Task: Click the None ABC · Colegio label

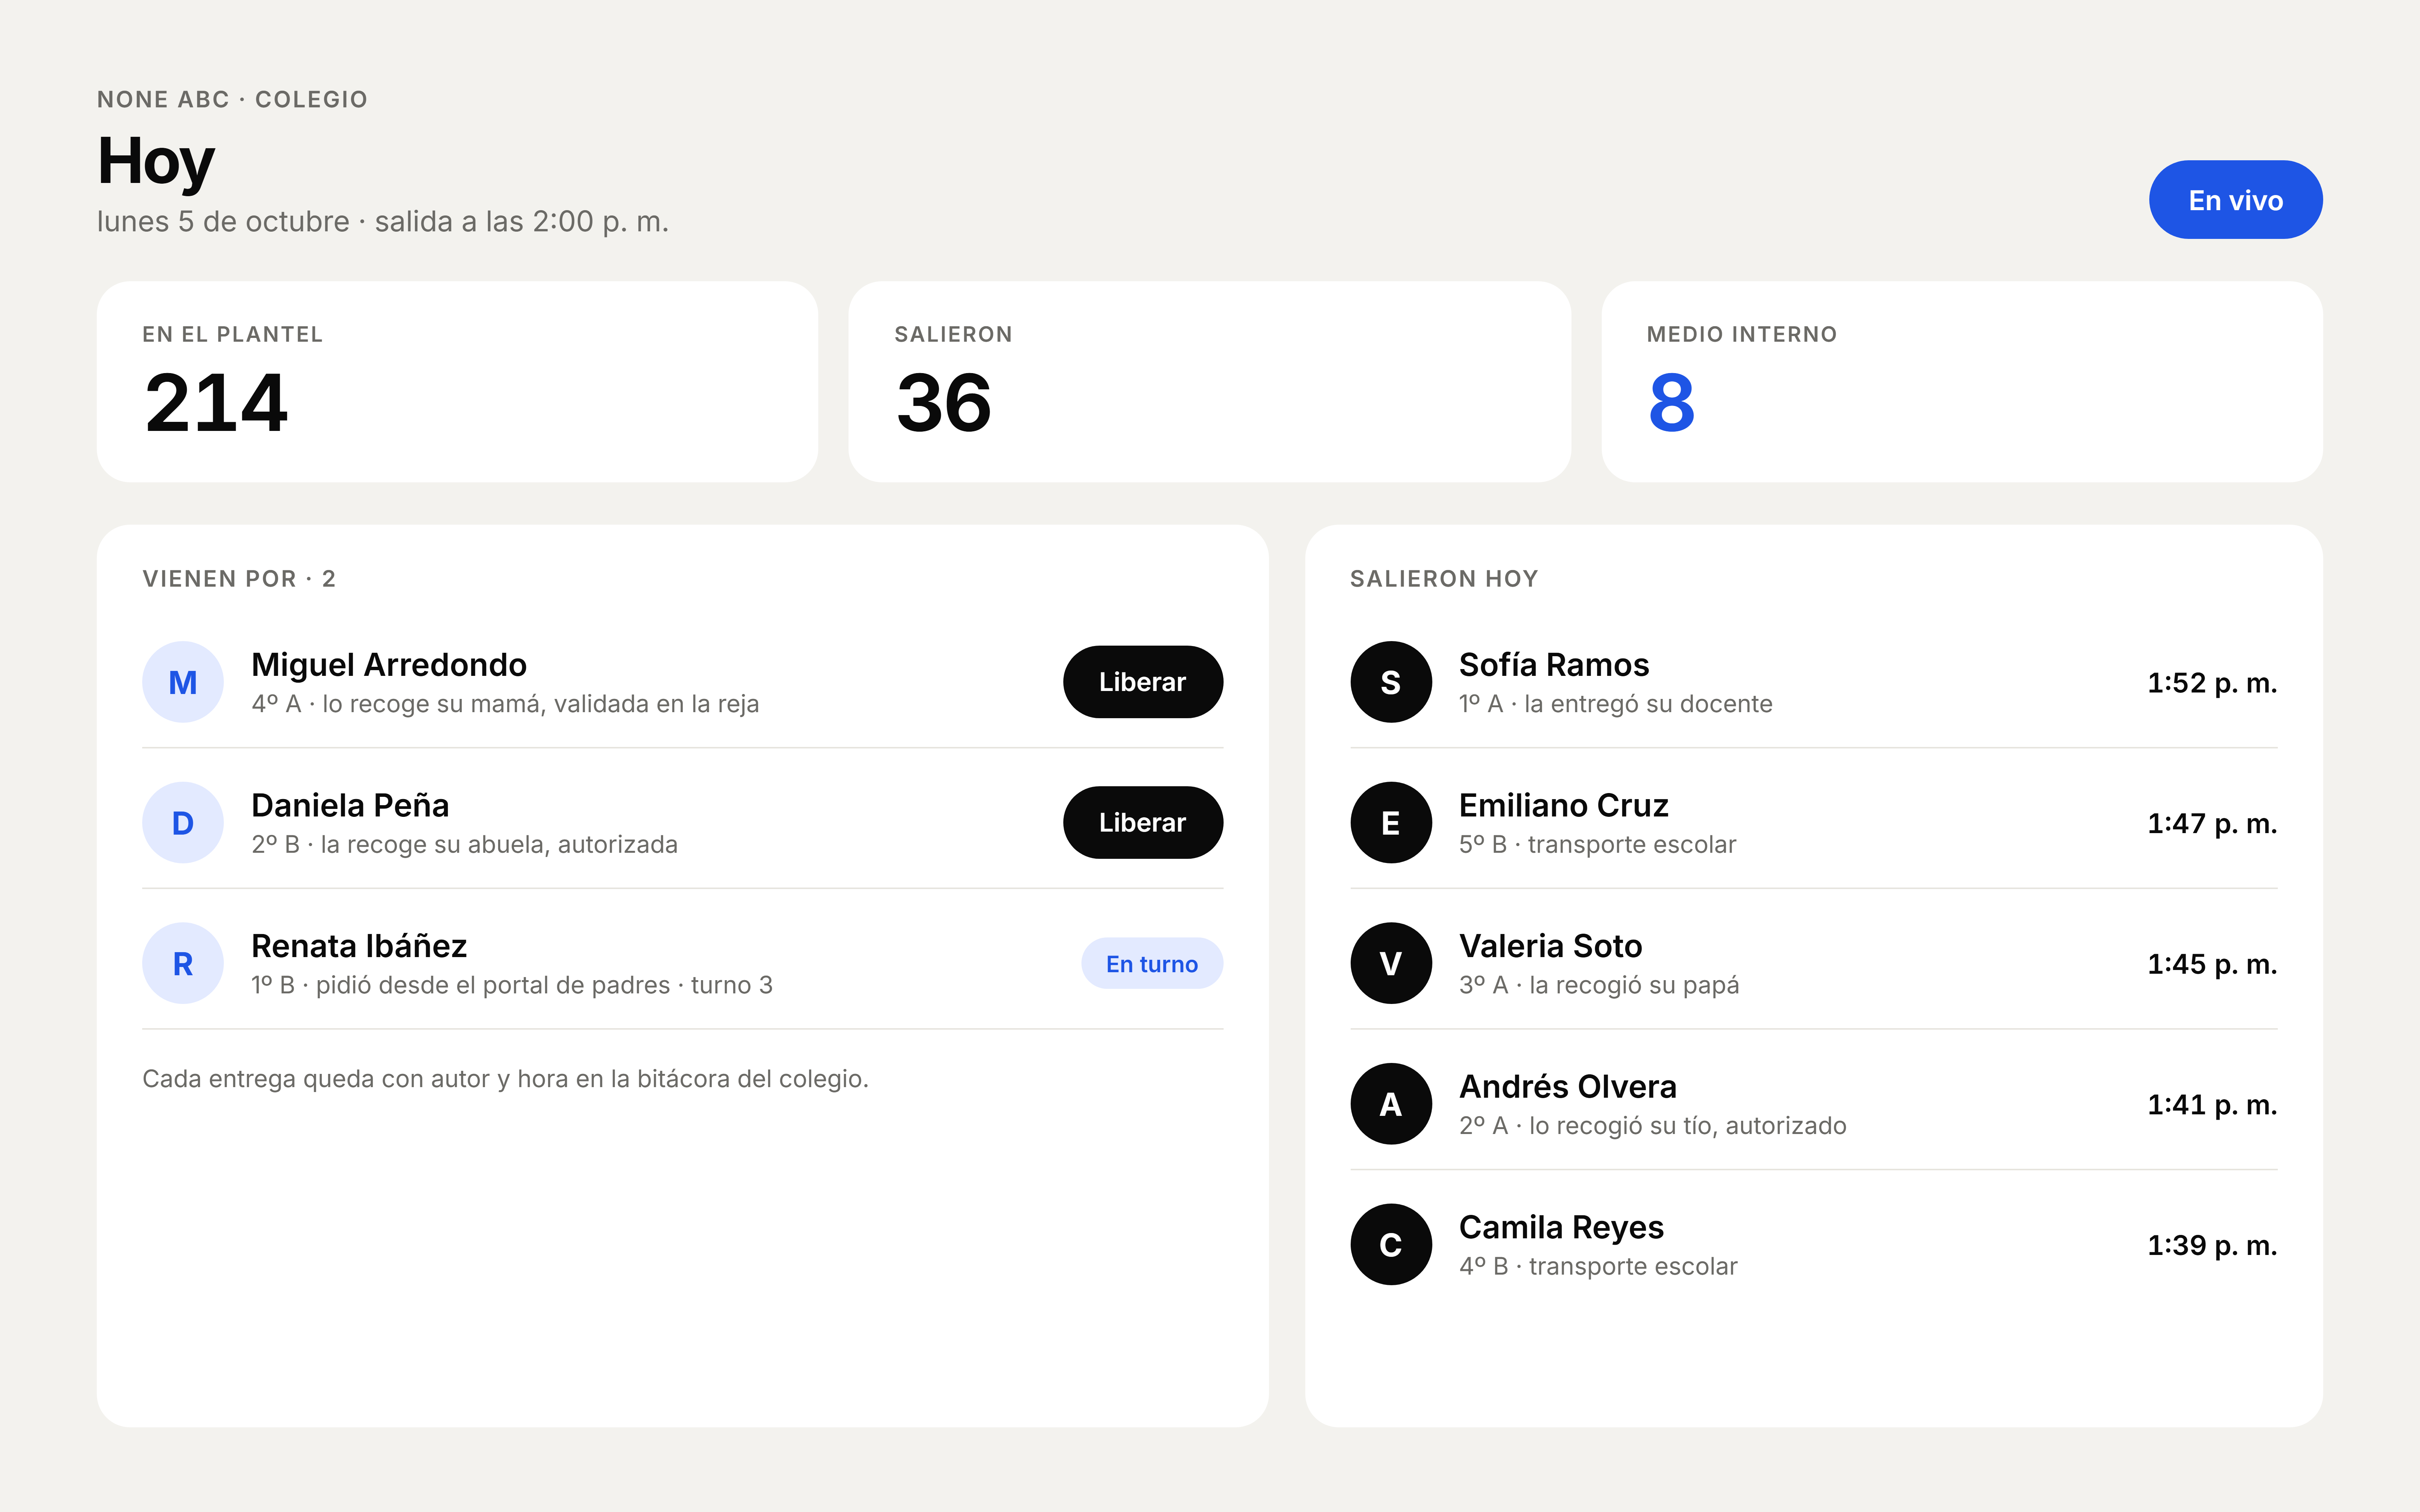Action: 232,99
